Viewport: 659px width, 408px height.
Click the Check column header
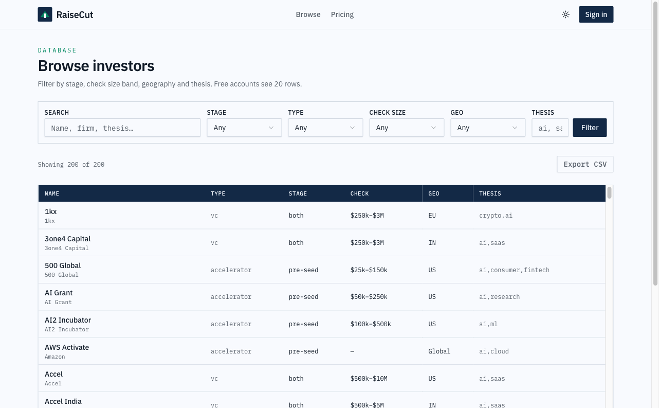coord(359,193)
